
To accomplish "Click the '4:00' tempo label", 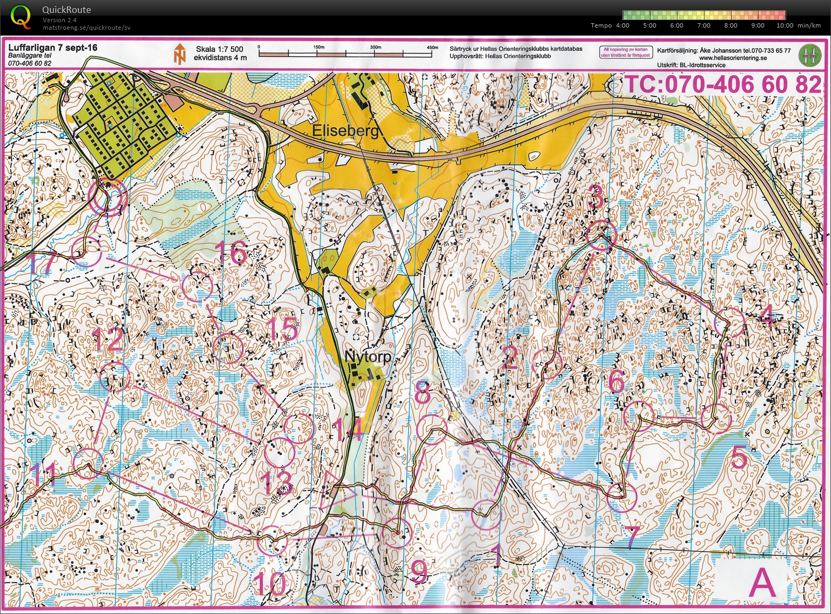I will coord(622,25).
